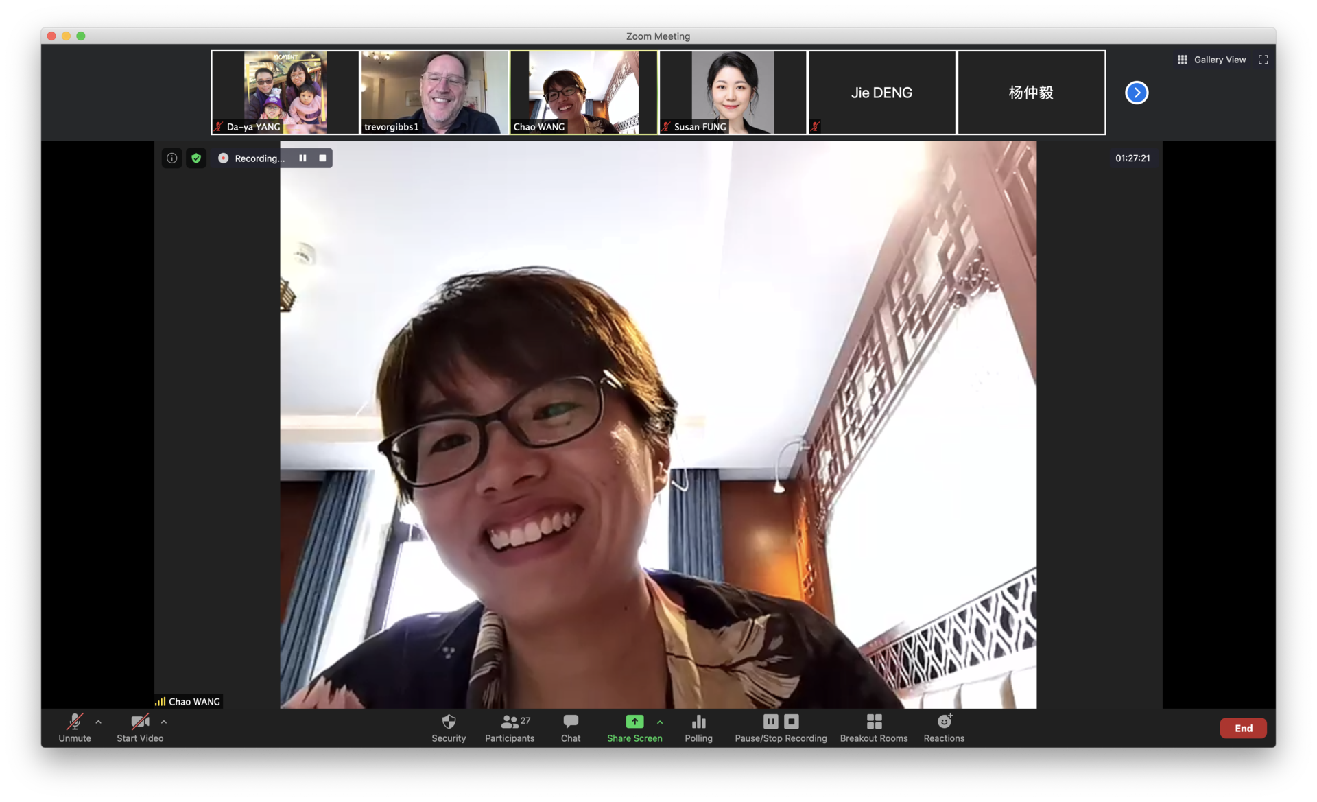
Task: Switch to Gallery View
Action: click(1212, 60)
